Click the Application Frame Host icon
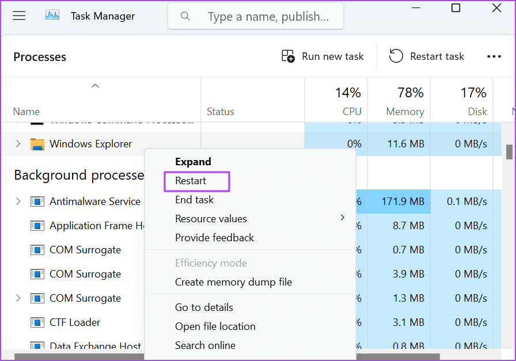Screen dimensions: 516x361 tap(36, 226)
